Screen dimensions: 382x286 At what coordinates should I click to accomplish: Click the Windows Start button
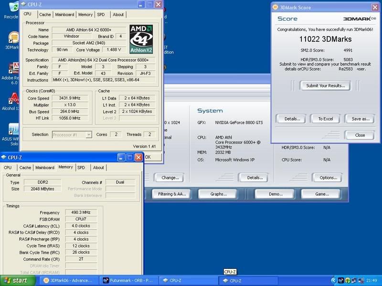[x=15, y=280]
